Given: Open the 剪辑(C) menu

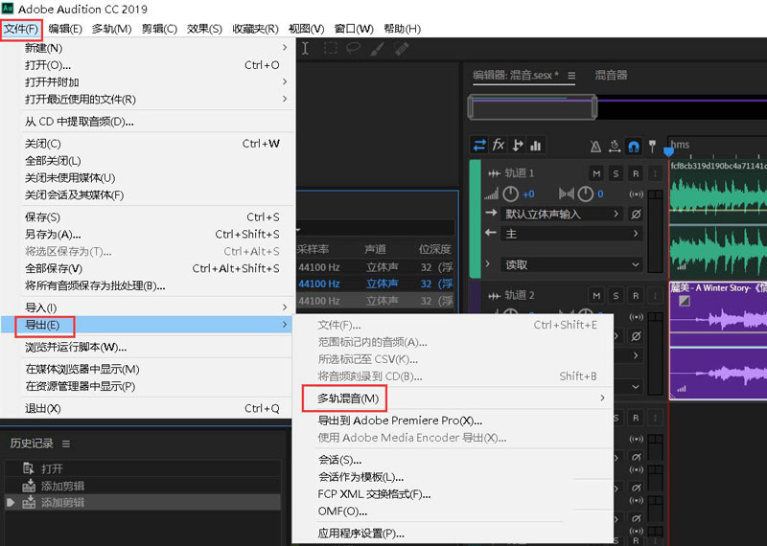Looking at the screenshot, I should [x=159, y=29].
